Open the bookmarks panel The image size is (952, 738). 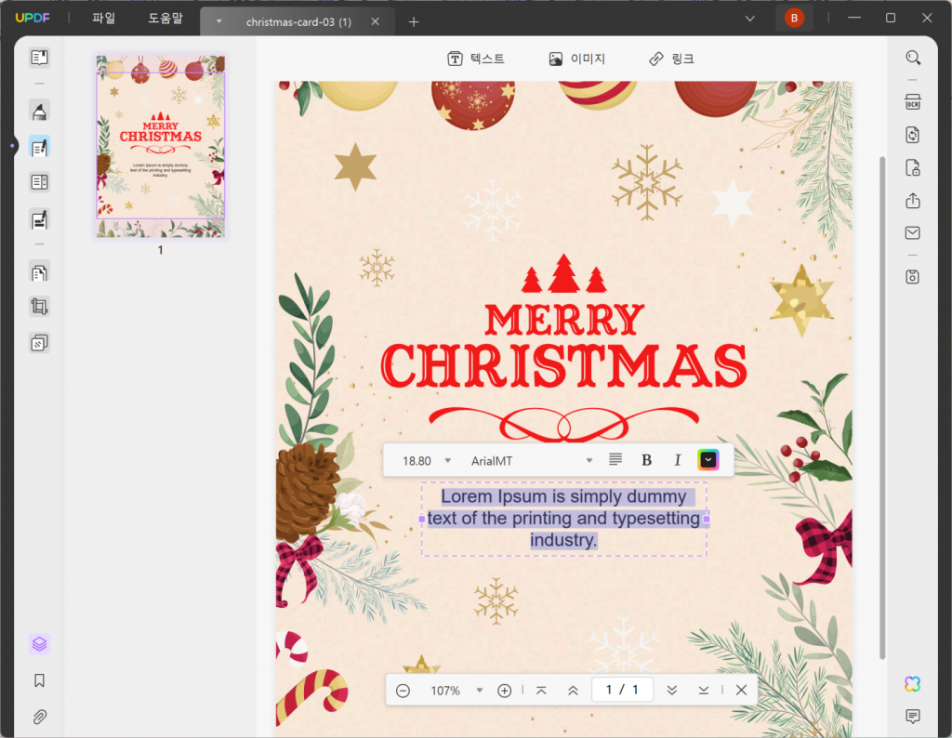point(38,680)
